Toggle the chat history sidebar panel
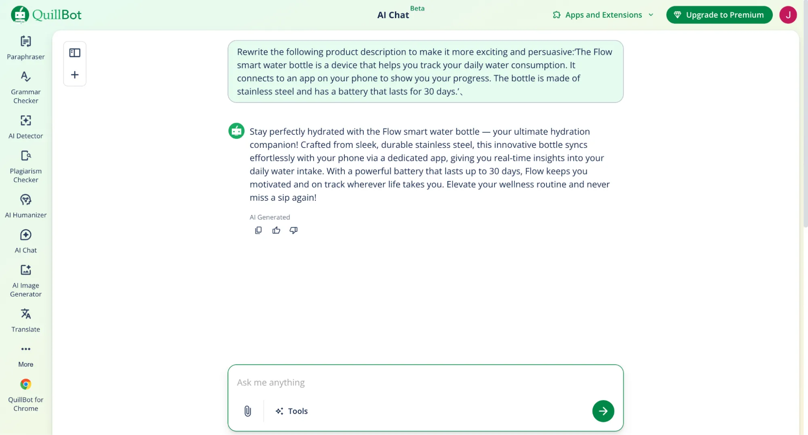 click(75, 53)
